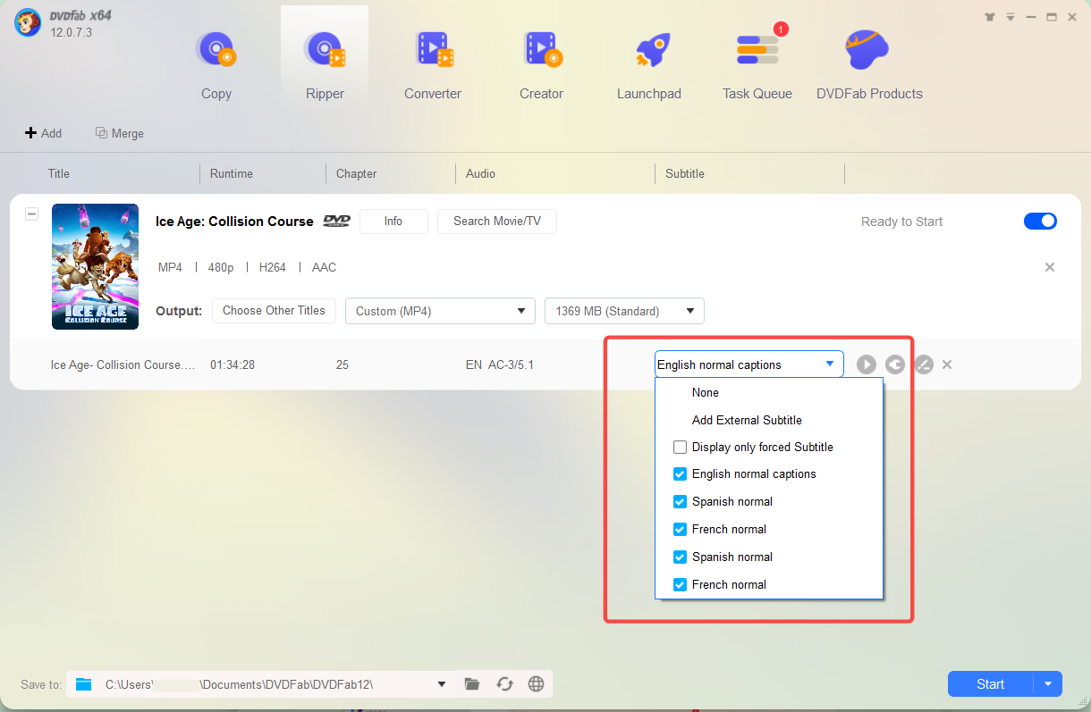Click the Subtitle column header
Image resolution: width=1091 pixels, height=712 pixels.
[685, 173]
